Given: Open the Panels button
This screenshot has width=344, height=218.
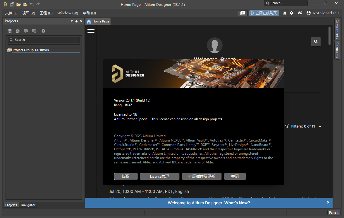Looking at the screenshot, I should pos(334,212).
